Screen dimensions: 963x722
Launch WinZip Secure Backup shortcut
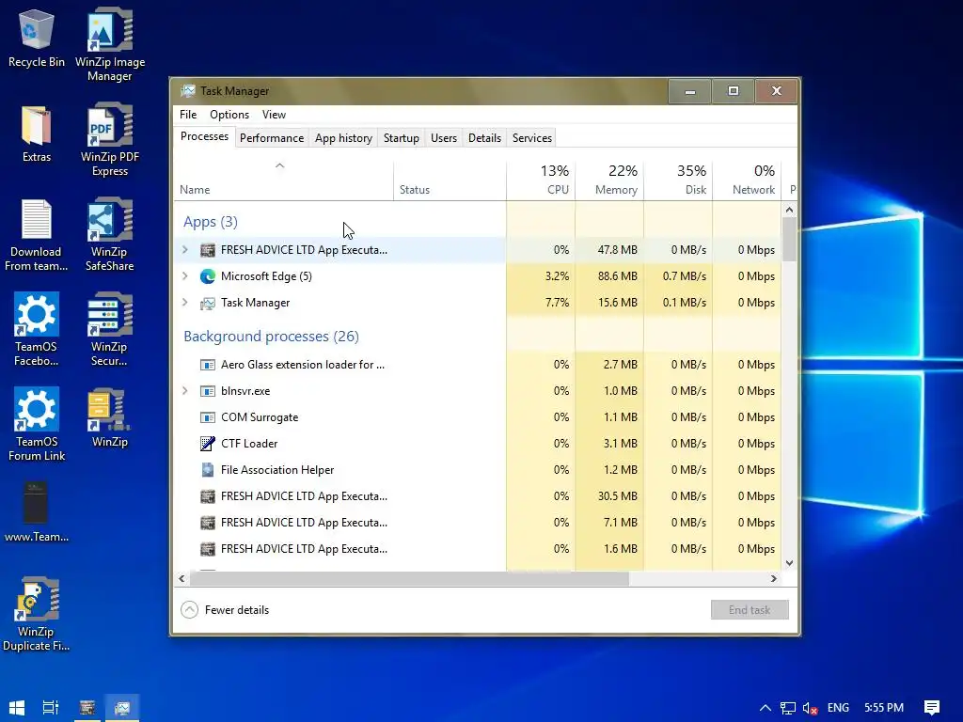109,330
